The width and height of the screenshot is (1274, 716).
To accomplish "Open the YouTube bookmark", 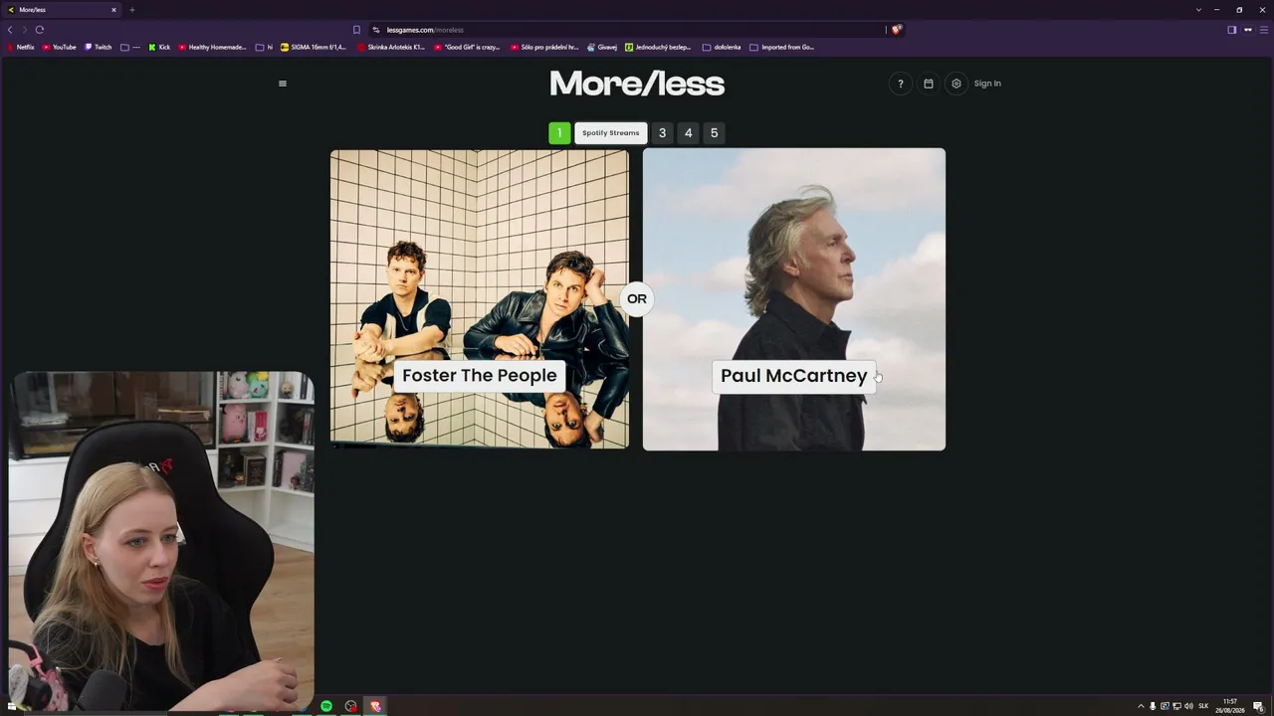I will [59, 47].
